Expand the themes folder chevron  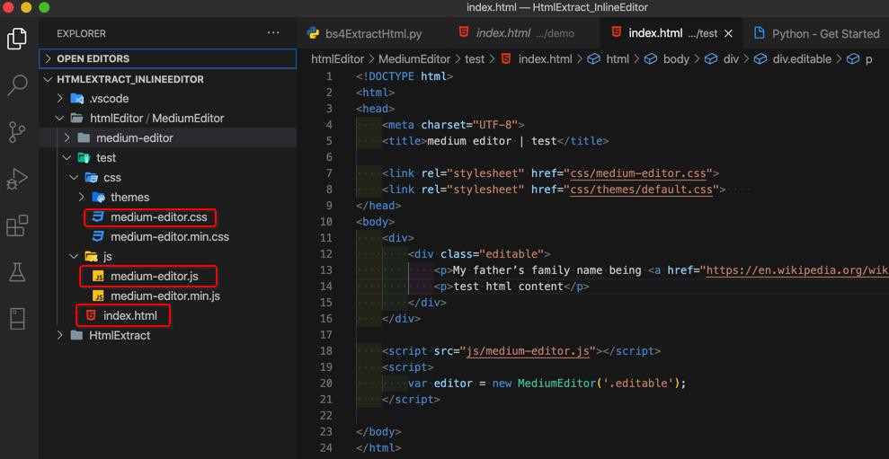point(81,198)
